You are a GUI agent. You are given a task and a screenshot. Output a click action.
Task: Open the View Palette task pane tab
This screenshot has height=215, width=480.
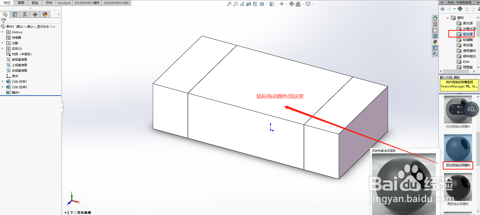[x=435, y=36]
